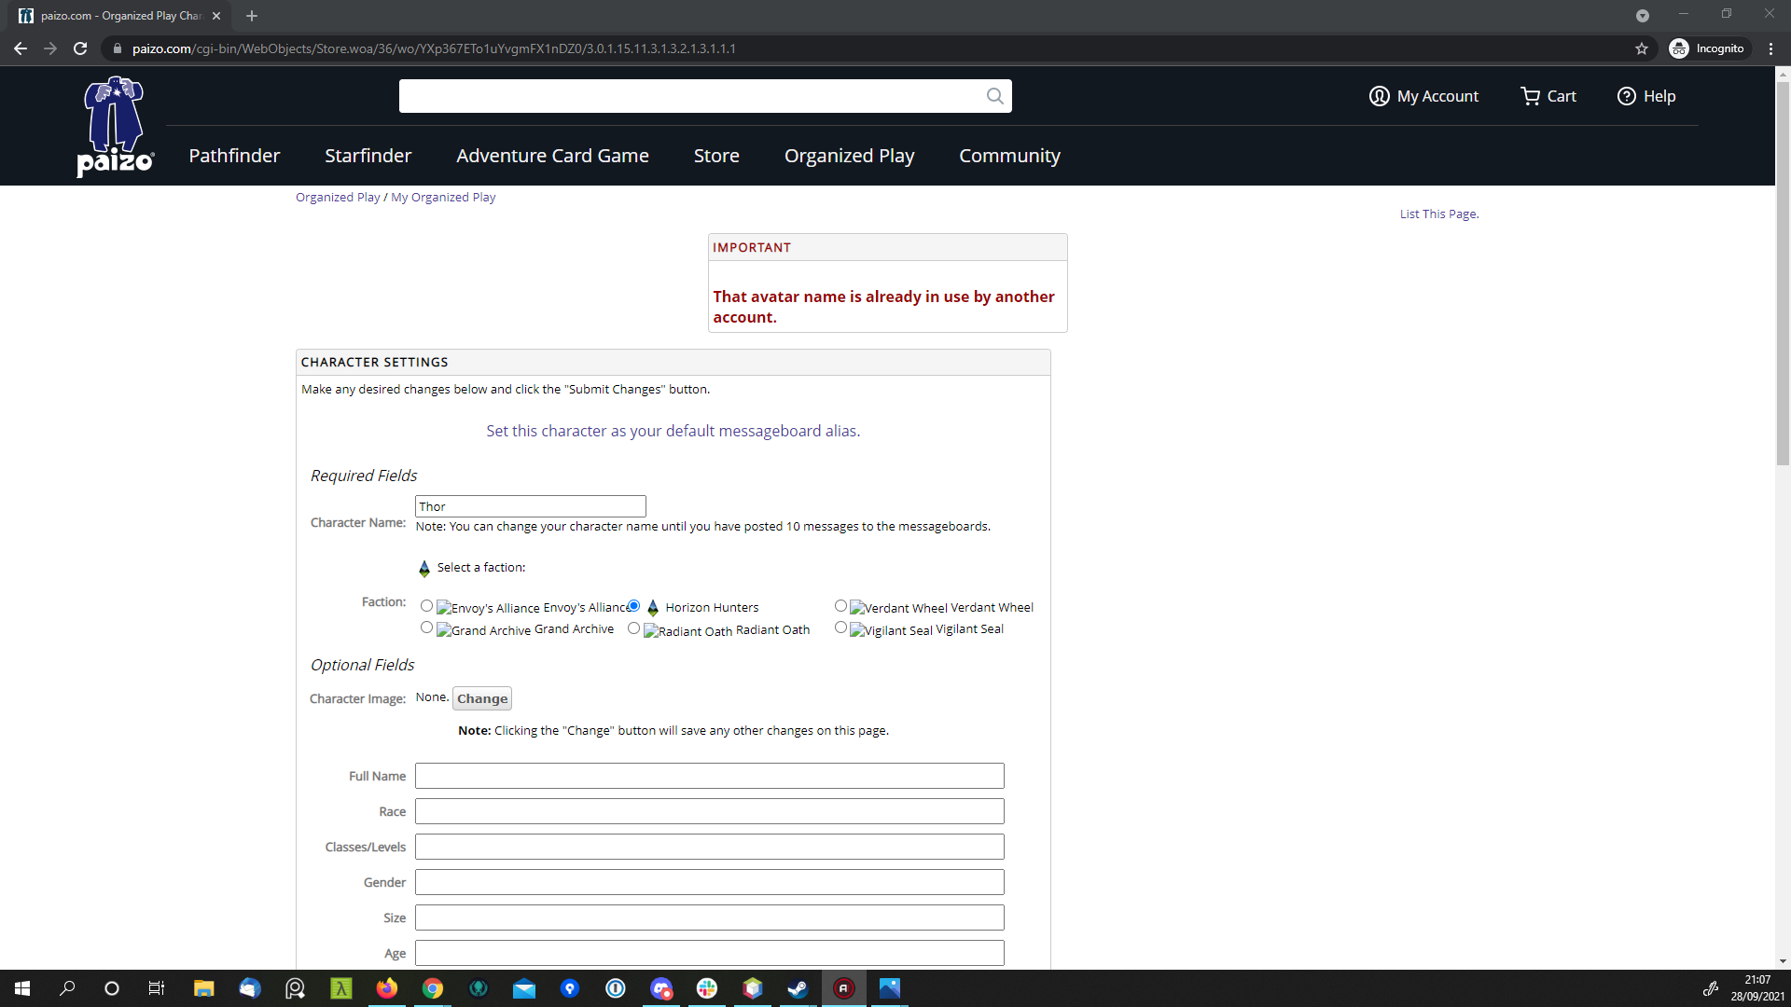Image resolution: width=1791 pixels, height=1007 pixels.
Task: Select the Envoy's Alliance faction
Action: (x=426, y=606)
